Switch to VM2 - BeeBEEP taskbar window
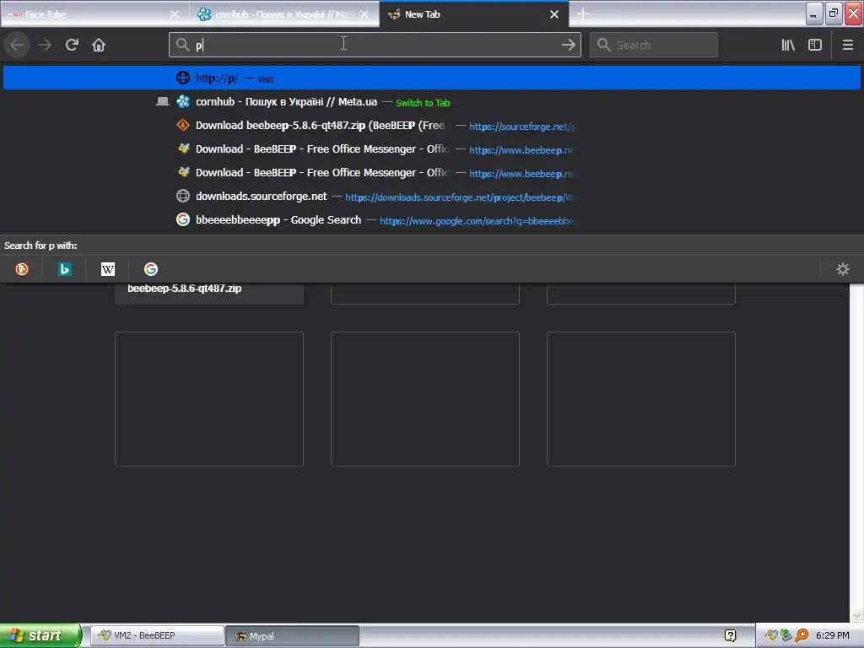The height and width of the screenshot is (648, 864). 157,635
